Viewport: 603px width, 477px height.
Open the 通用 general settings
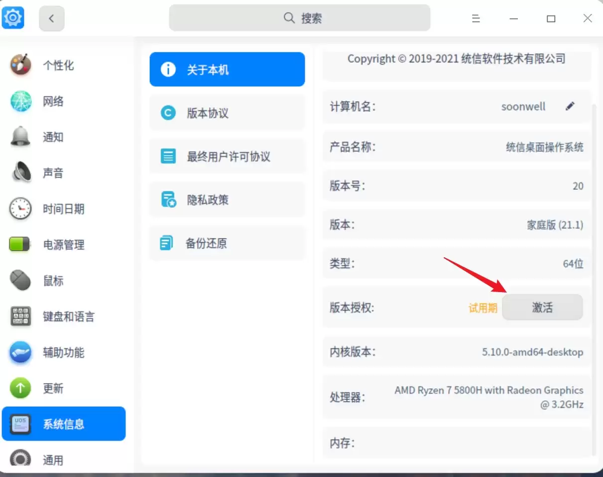(53, 460)
